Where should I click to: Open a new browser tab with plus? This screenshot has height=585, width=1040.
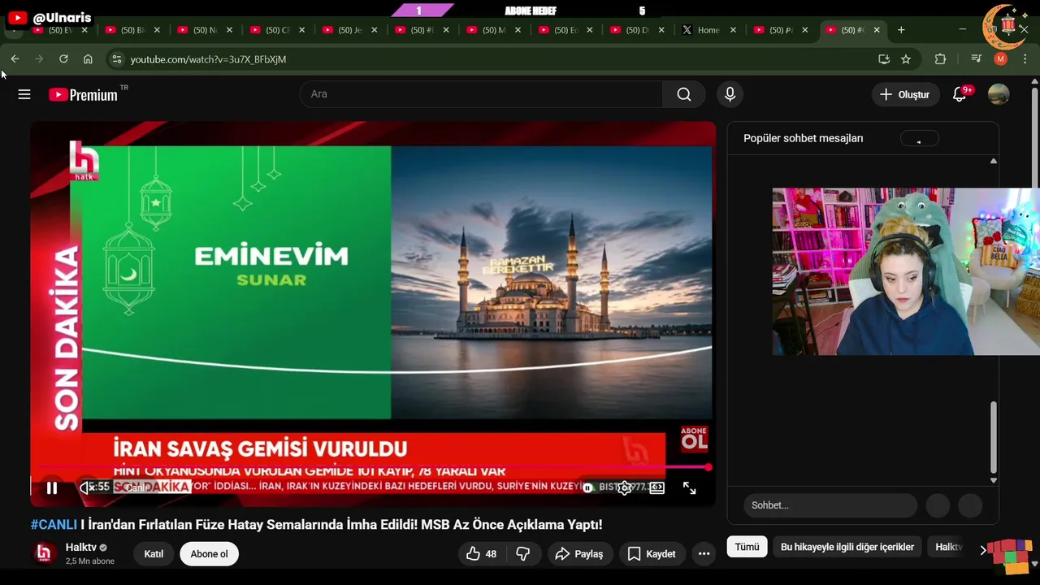tap(901, 30)
